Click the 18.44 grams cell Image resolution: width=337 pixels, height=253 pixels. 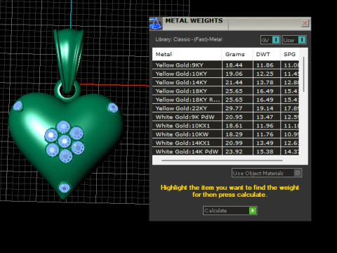pyautogui.click(x=237, y=65)
